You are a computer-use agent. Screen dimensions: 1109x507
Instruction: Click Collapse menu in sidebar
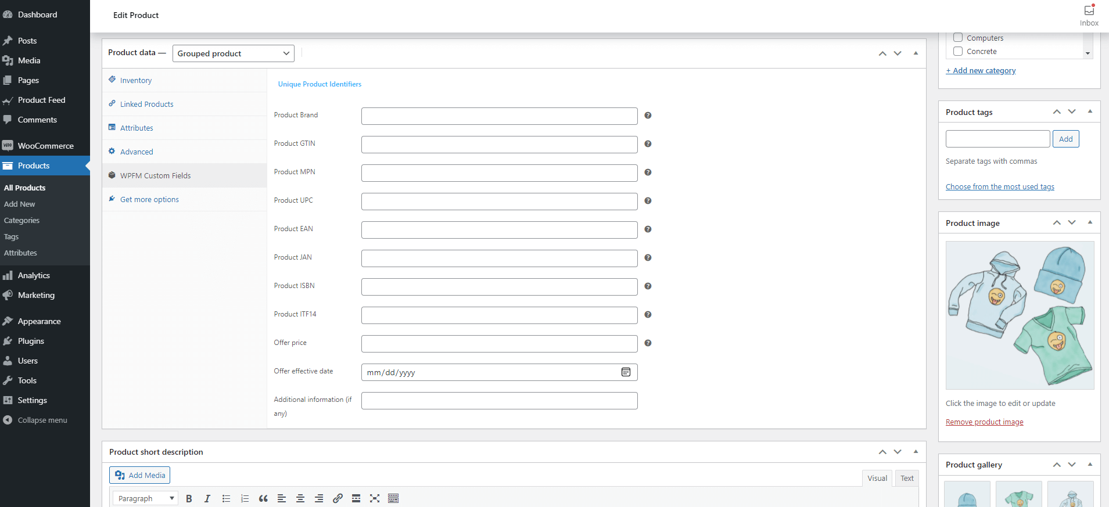[x=45, y=420]
